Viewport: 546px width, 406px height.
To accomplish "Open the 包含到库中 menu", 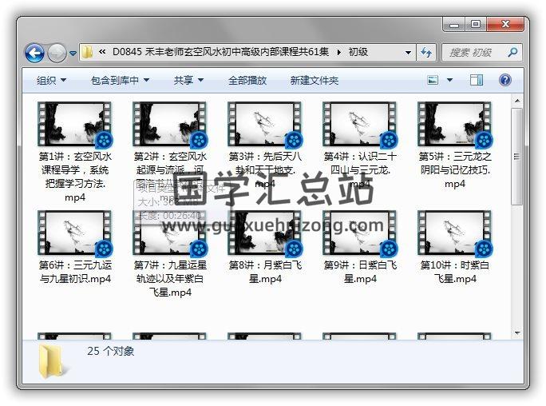I will 121,81.
